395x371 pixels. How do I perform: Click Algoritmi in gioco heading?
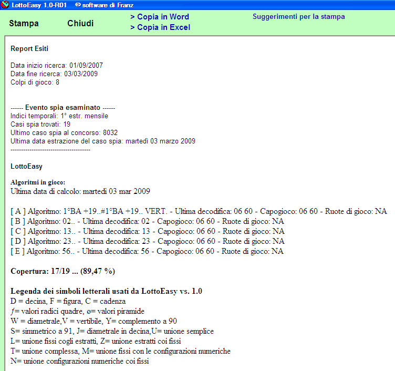(x=38, y=182)
